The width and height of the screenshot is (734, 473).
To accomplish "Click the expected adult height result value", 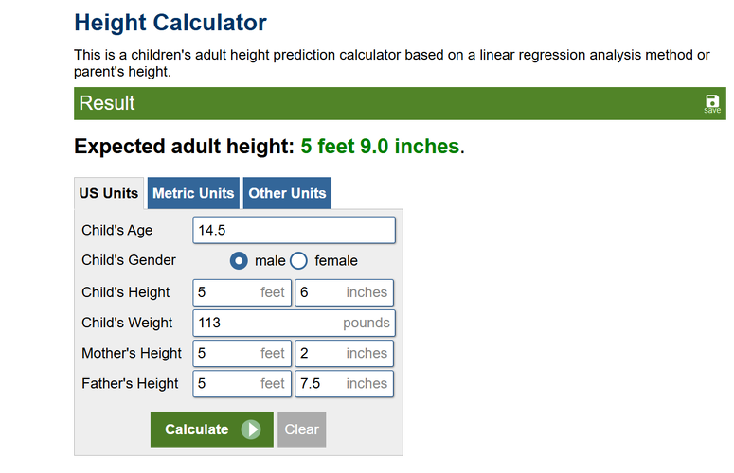I will click(380, 147).
